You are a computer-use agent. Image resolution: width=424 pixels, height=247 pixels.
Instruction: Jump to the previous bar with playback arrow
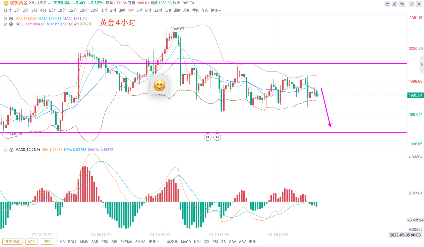[207, 137]
